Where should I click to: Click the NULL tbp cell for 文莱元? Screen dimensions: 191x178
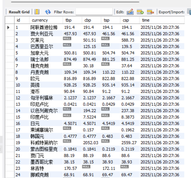click(x=72, y=40)
